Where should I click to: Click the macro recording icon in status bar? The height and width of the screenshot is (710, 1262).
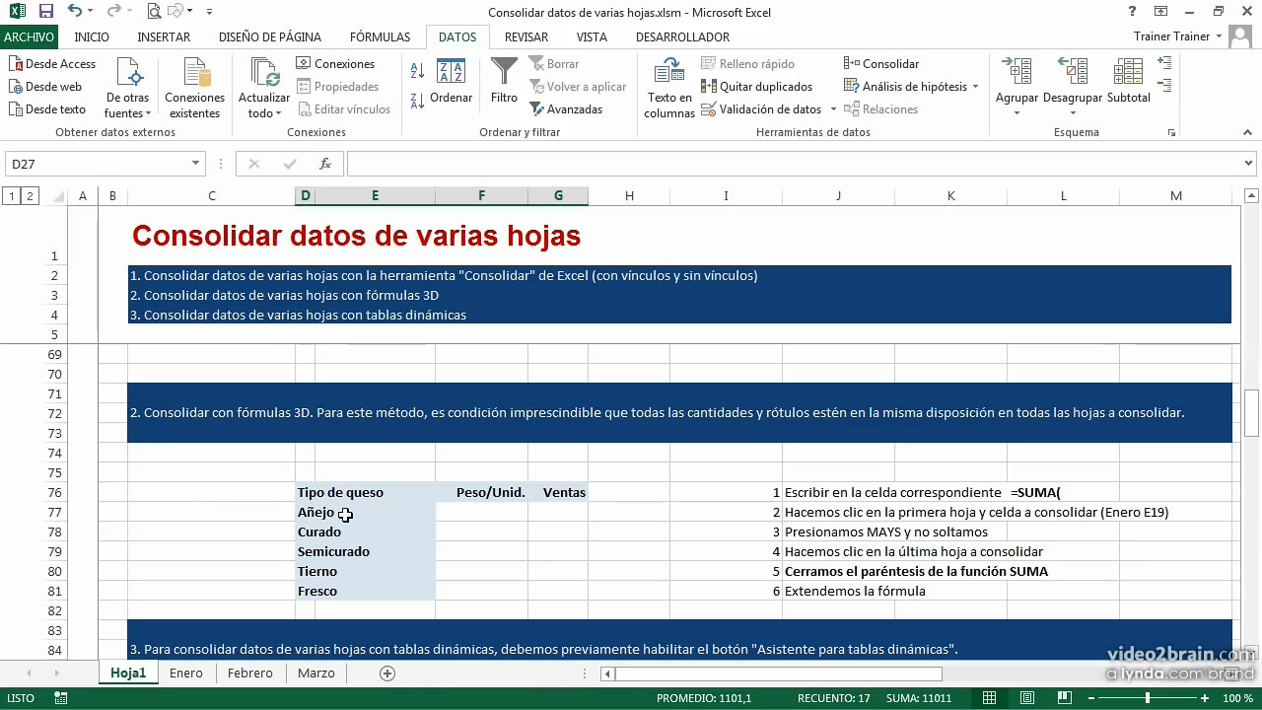click(61, 698)
